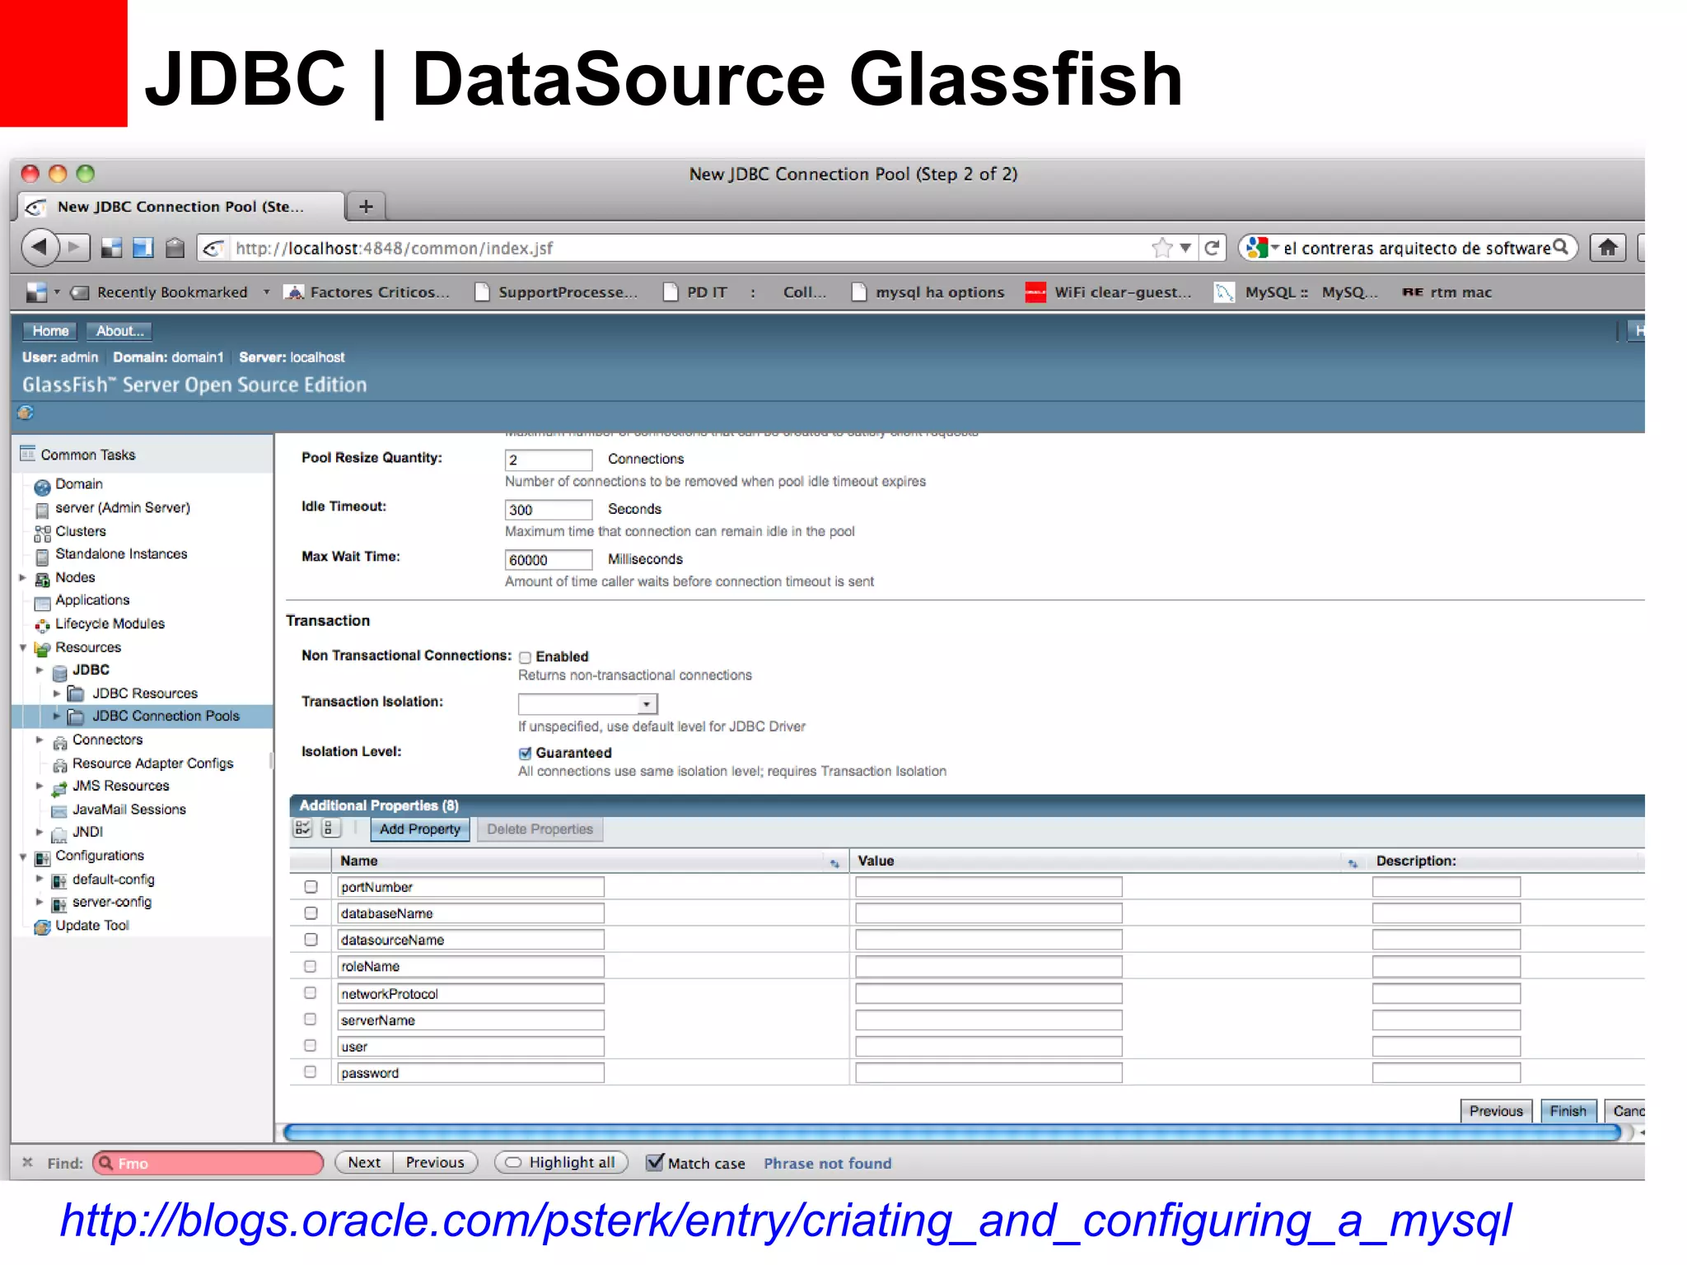Viewport: 1687px width, 1265px height.
Task: Toggle the Isolation Level Guaranteed checkbox
Action: coord(525,753)
